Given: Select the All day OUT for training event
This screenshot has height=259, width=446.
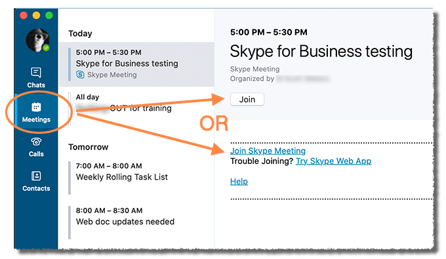Looking at the screenshot, I should pos(136,108).
